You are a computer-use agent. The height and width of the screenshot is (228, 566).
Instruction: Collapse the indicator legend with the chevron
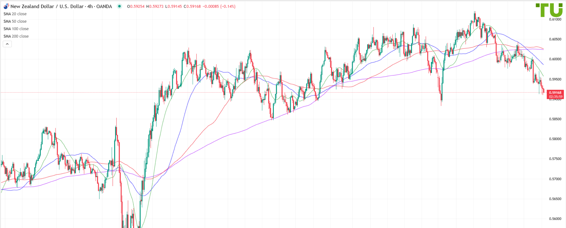point(7,44)
